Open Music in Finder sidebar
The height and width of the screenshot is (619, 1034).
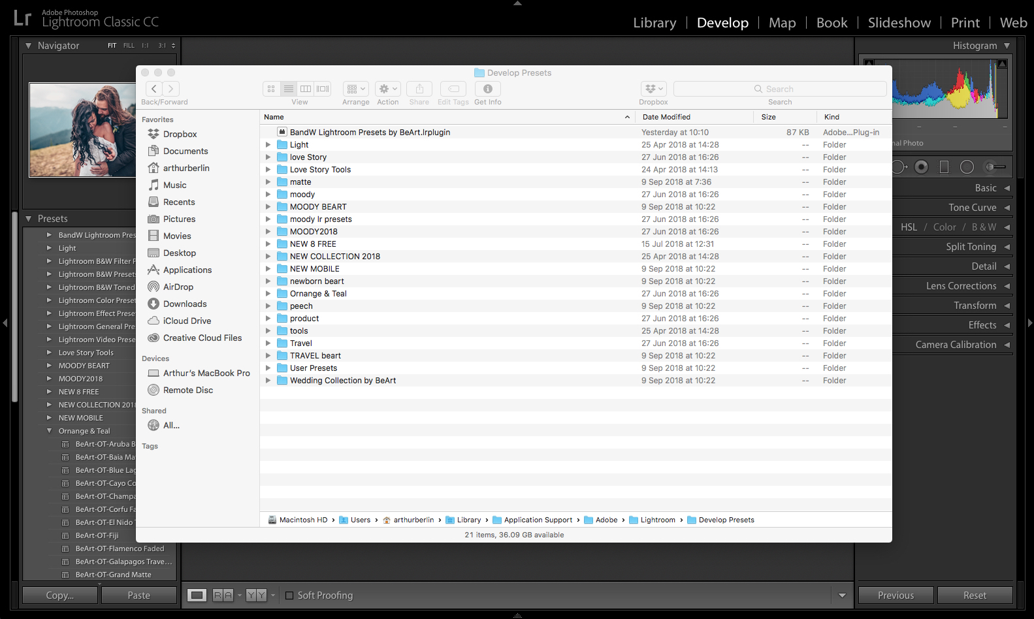(174, 185)
